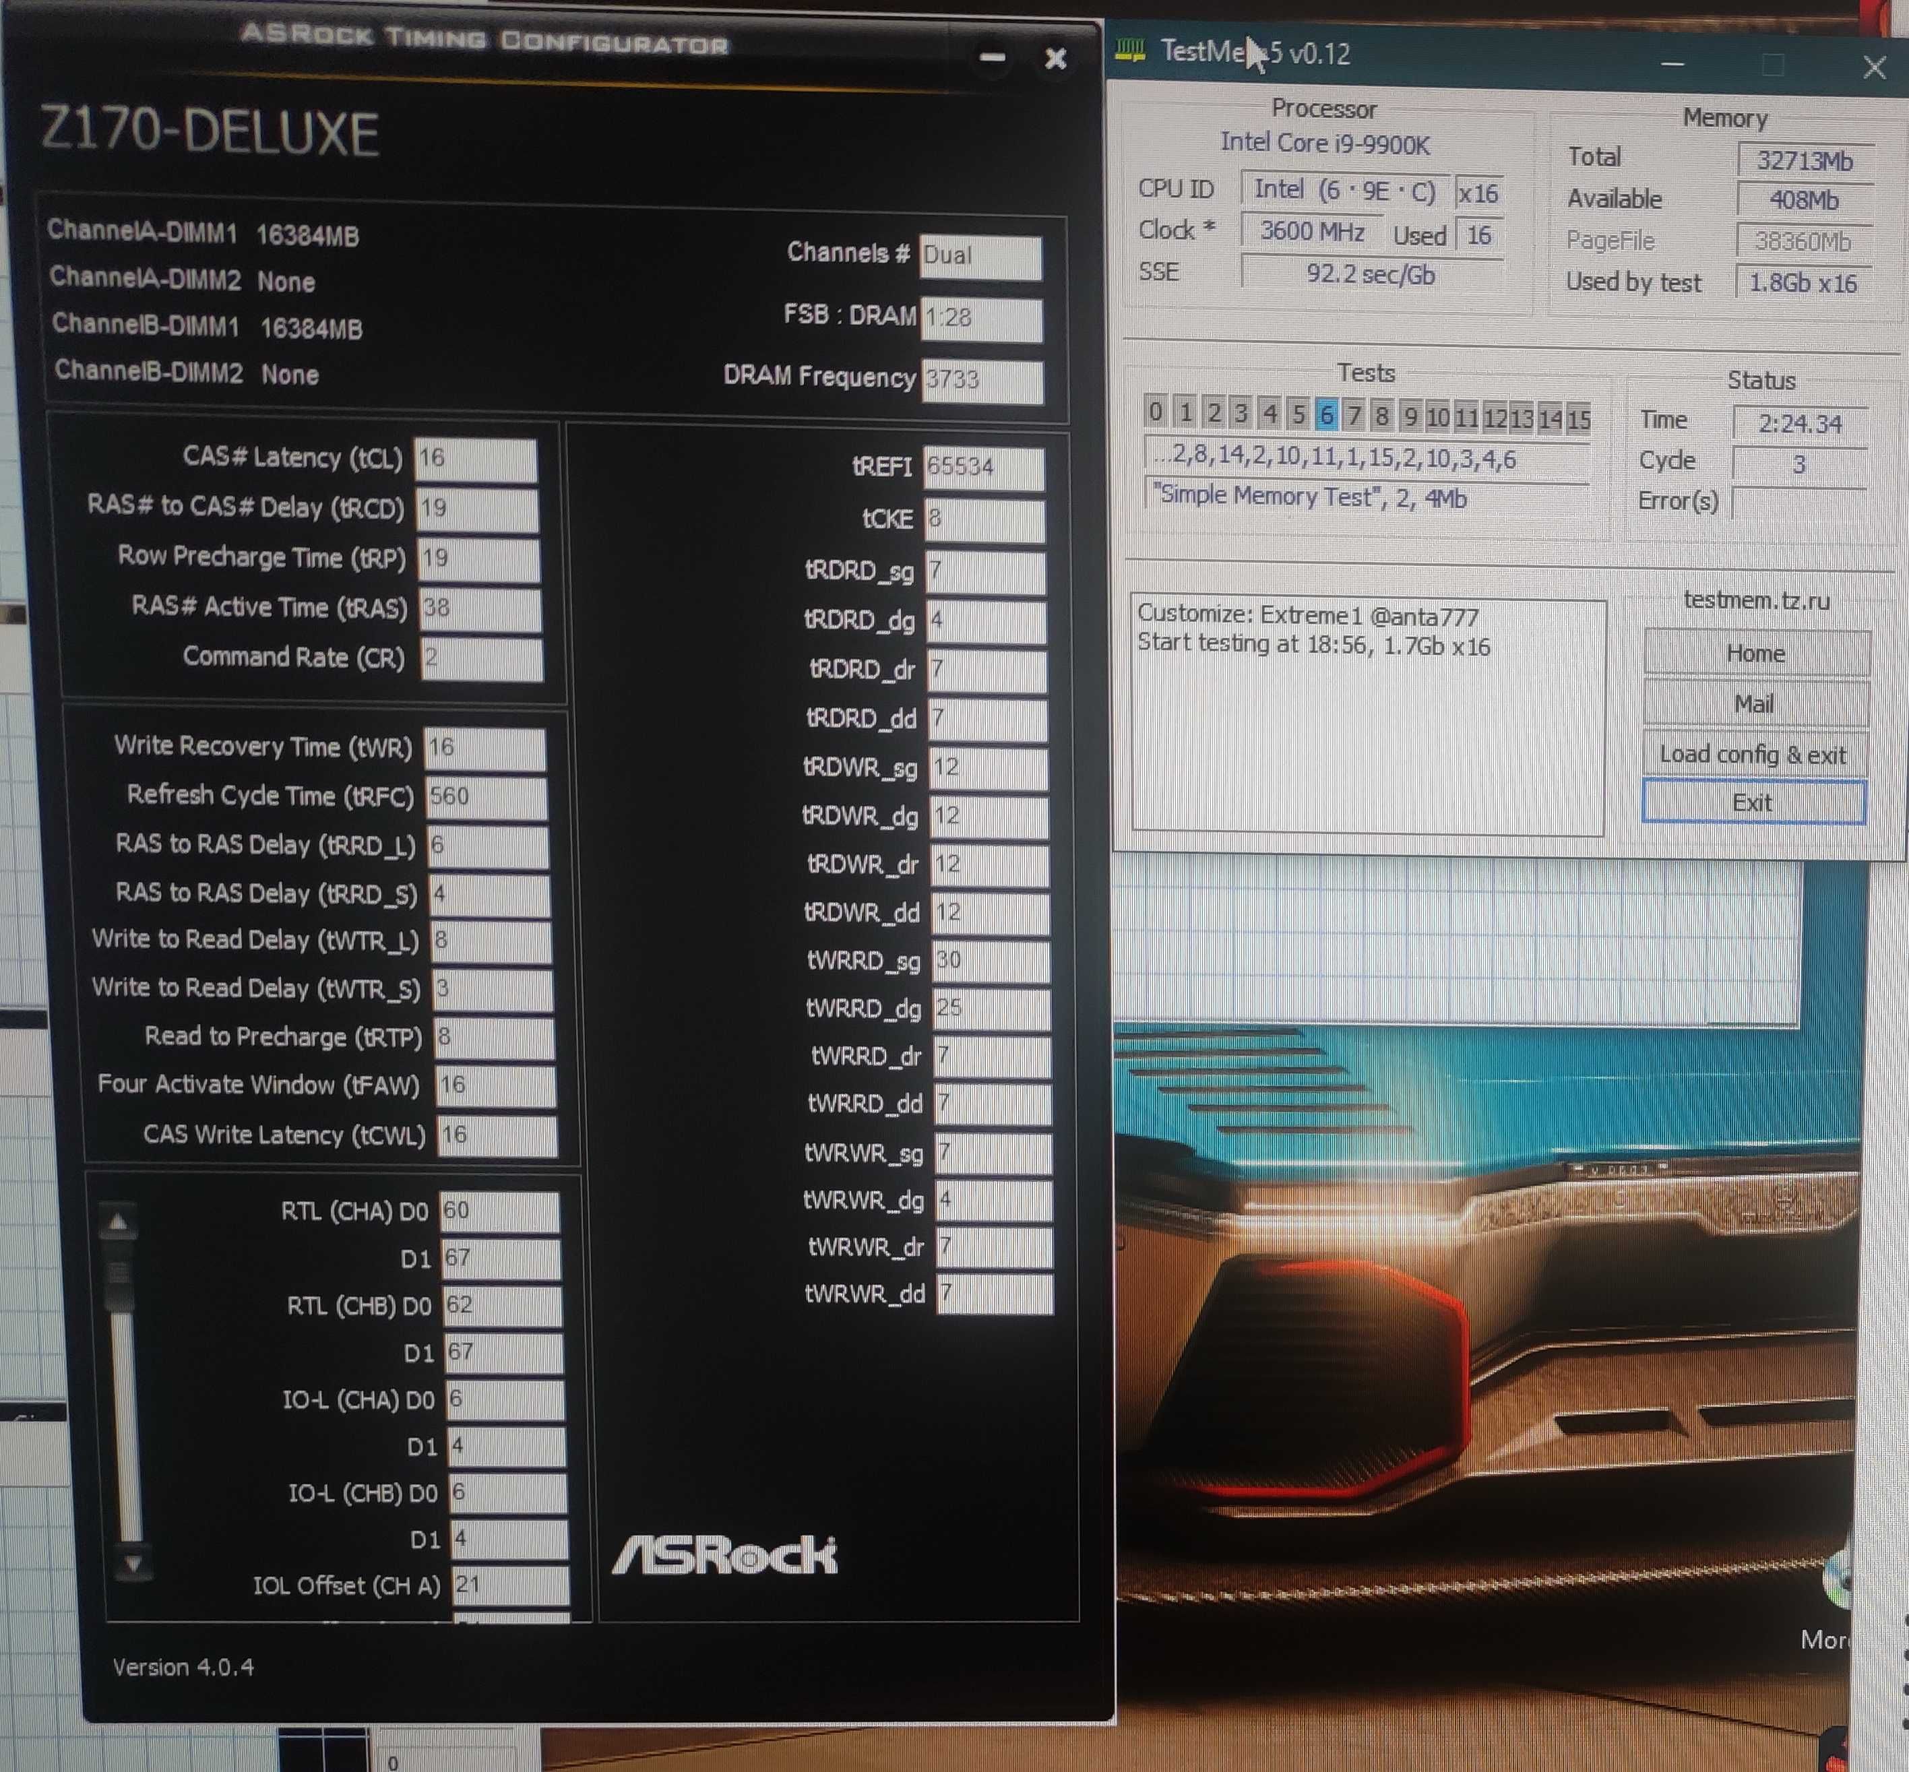Click the Version 4.0.4 label
This screenshot has width=1909, height=1772.
tap(183, 1668)
